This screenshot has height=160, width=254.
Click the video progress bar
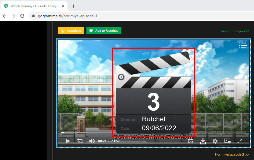154,132
